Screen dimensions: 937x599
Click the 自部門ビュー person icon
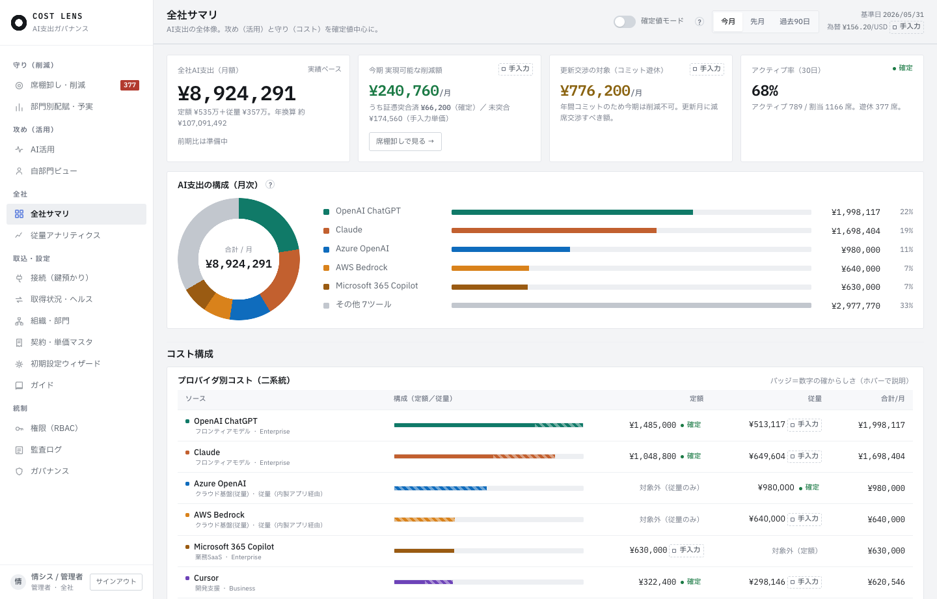click(19, 171)
